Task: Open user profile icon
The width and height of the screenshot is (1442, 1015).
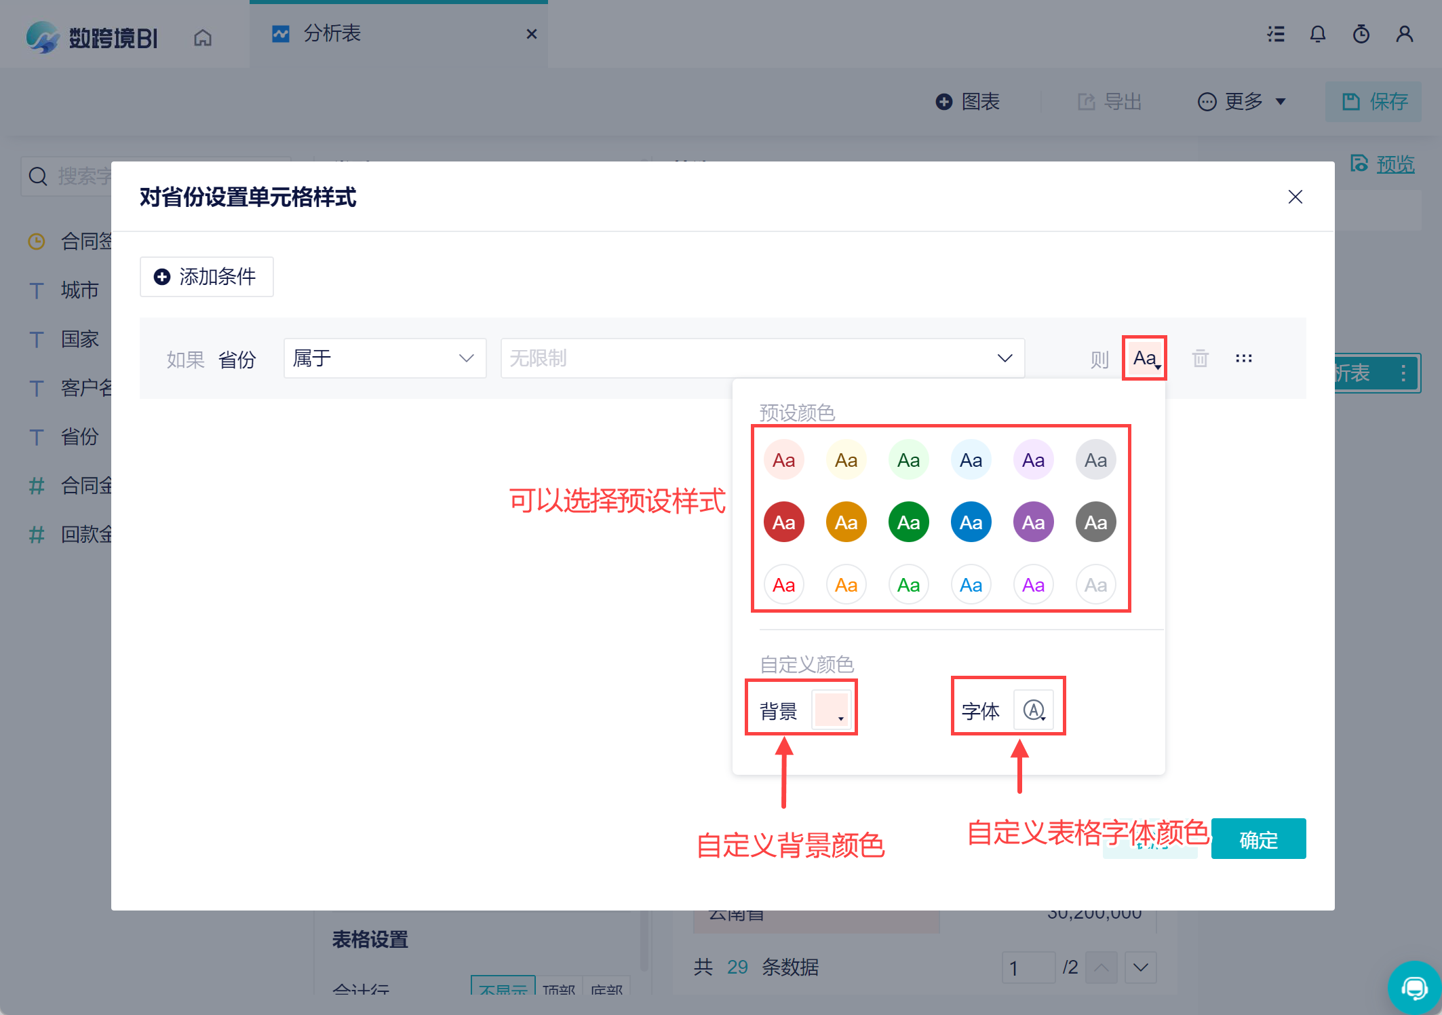Action: 1404,34
